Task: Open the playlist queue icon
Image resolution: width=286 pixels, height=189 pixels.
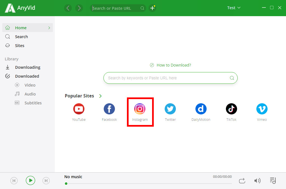Action: [273, 180]
